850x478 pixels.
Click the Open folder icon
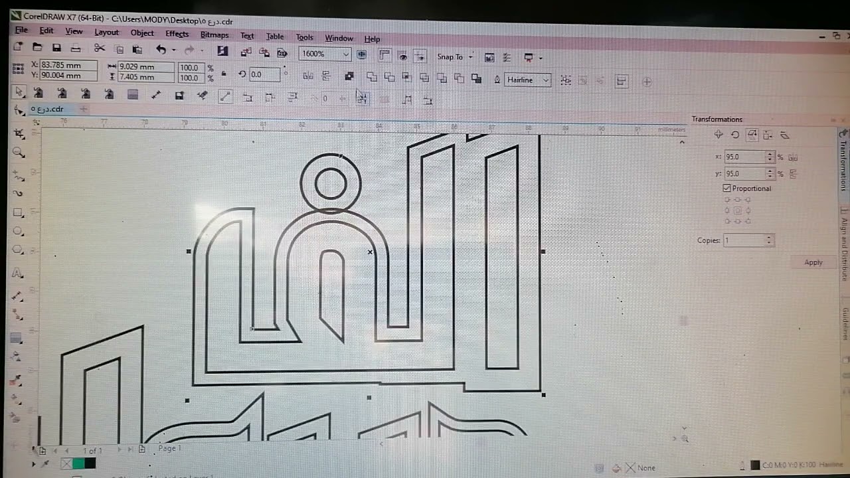pyautogui.click(x=37, y=48)
